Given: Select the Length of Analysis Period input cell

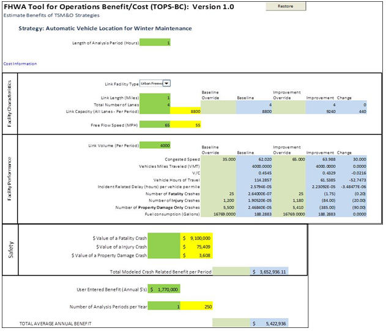Looking at the screenshot, I should point(155,43).
